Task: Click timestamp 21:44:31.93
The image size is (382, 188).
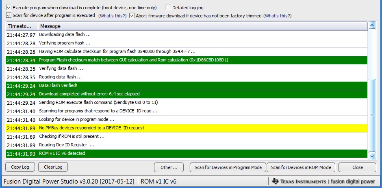Action: (x=21, y=154)
